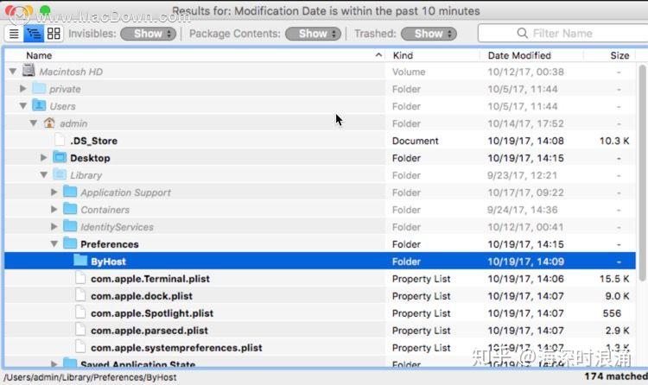Select the Application Support row name

(125, 192)
